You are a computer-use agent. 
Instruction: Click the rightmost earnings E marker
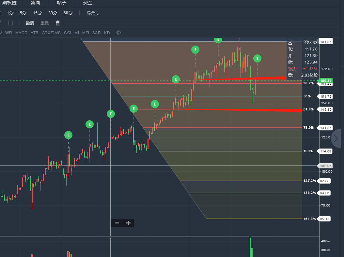[x=257, y=58]
